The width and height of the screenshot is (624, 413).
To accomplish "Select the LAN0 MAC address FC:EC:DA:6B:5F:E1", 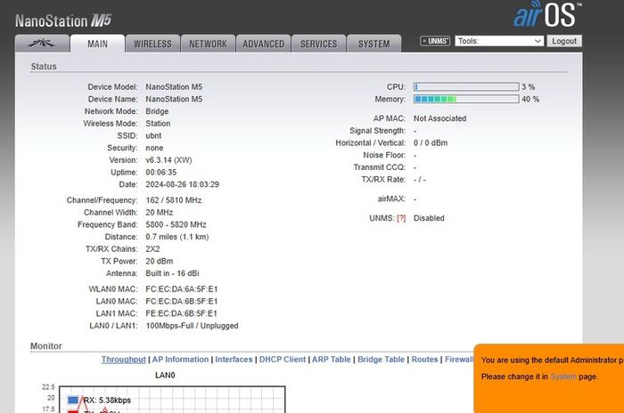I will 182,302.
